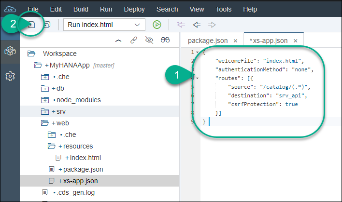Open the Search menu
Image resolution: width=342 pixels, height=202 pixels.
click(x=167, y=9)
